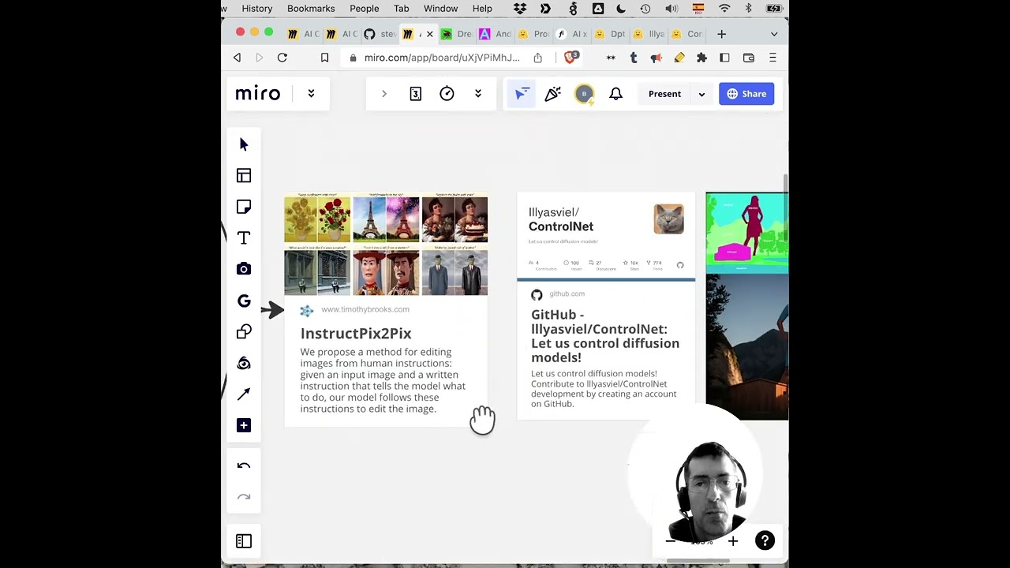1010x568 pixels.
Task: Click github.com source text on card
Action: click(x=567, y=293)
